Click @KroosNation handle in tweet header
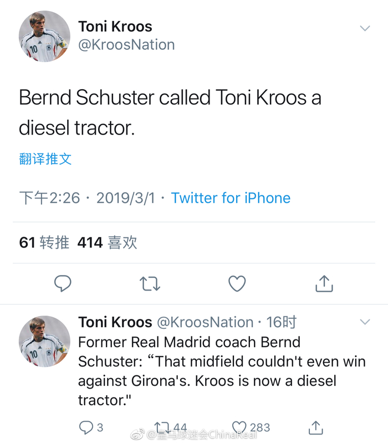Viewport: 388px width, 444px height. pyautogui.click(x=126, y=45)
